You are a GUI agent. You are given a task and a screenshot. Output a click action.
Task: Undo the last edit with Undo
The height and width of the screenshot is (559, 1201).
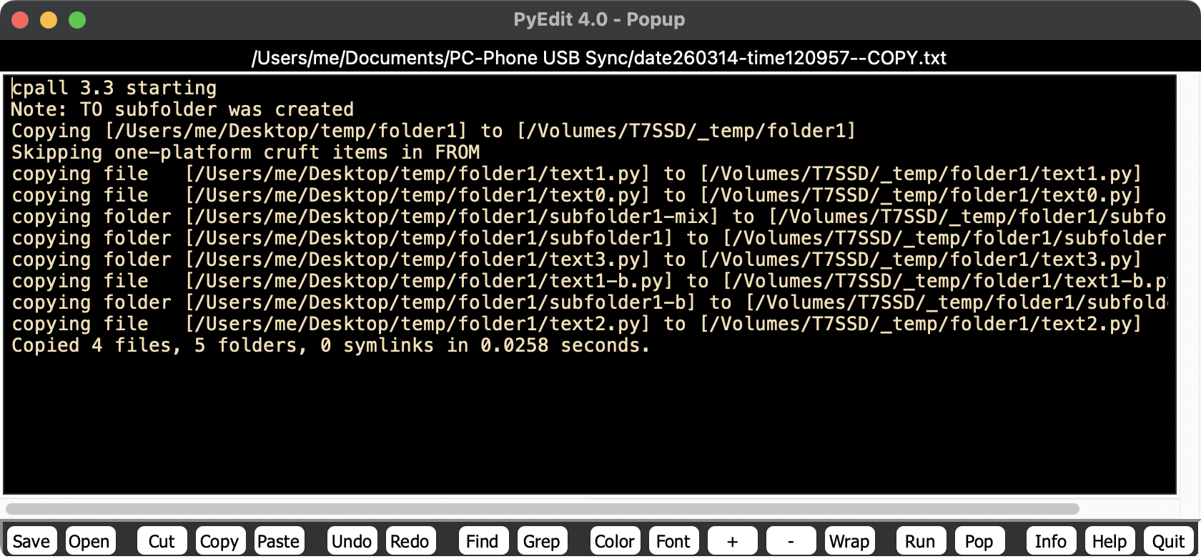click(x=352, y=541)
